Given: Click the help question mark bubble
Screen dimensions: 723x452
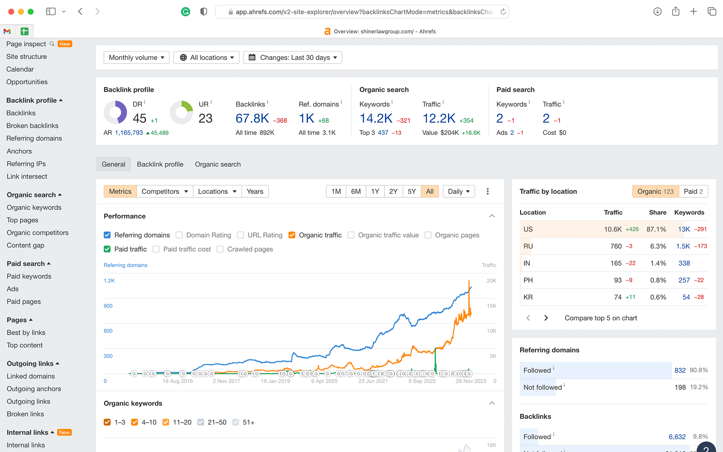Looking at the screenshot, I should click(x=706, y=447).
